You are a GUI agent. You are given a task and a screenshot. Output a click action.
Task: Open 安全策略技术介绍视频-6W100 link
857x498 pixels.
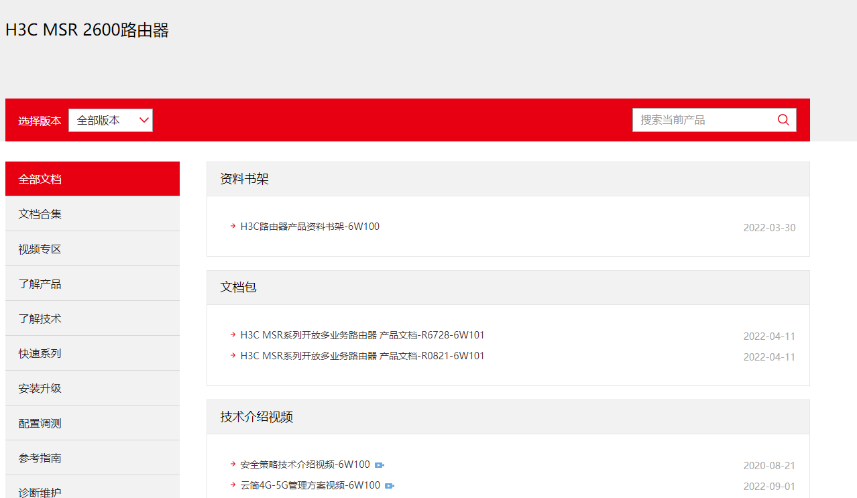point(305,464)
